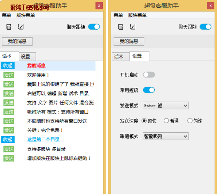The width and height of the screenshot is (217, 194).
Task: Click the calculator icon in right window
Action: pos(121,27)
